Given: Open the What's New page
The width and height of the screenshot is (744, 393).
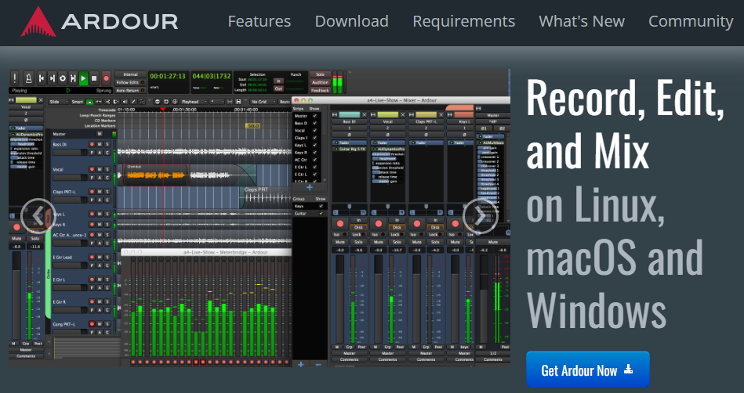Looking at the screenshot, I should click(582, 21).
